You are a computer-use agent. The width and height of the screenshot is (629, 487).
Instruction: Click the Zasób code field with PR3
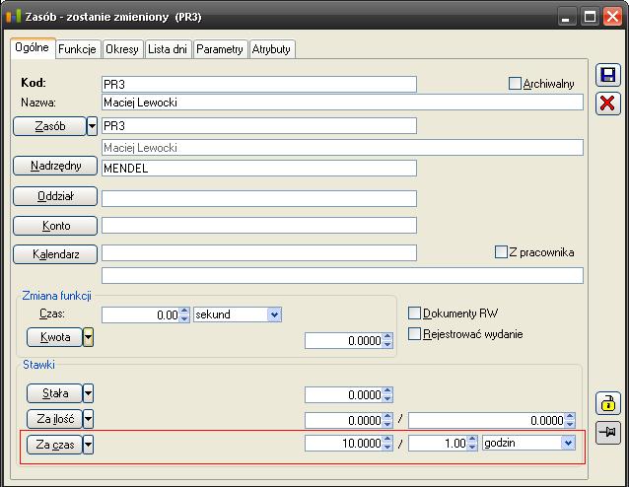[x=259, y=126]
